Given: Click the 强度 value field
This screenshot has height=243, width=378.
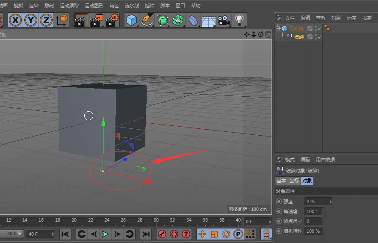Looking at the screenshot, I should 316,201.
